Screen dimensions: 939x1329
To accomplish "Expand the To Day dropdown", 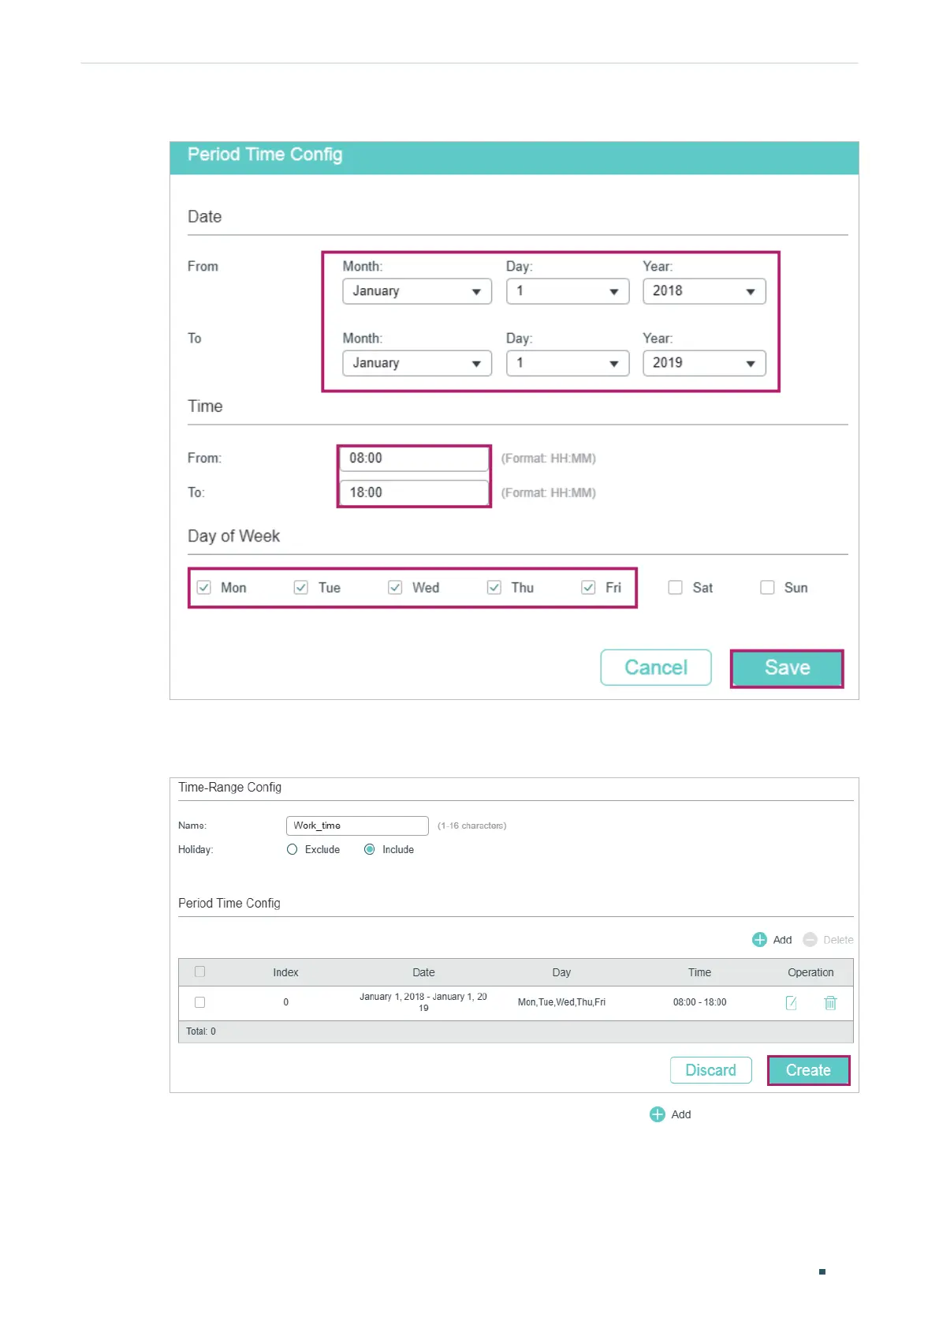I will 567,363.
